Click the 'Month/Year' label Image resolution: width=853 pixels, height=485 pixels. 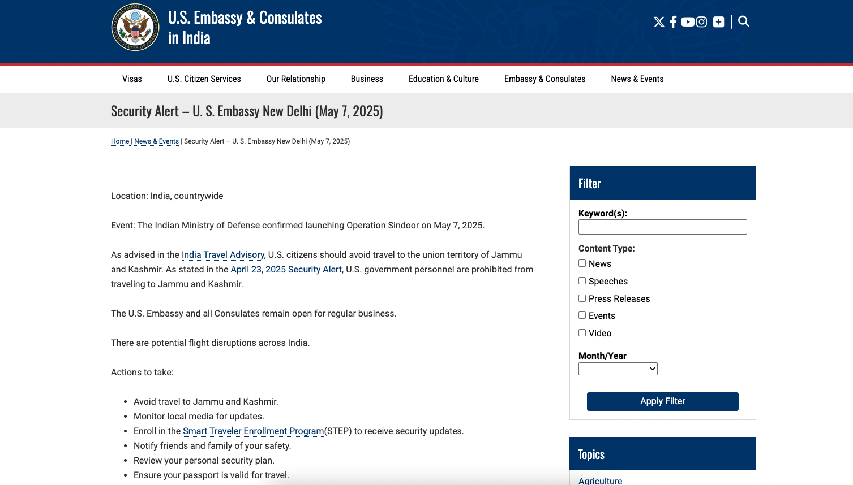pos(602,356)
